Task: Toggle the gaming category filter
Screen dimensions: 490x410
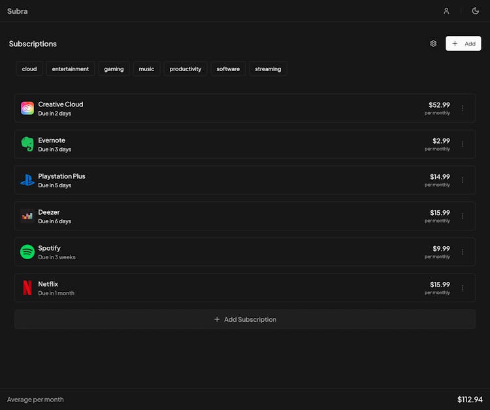Action: (114, 69)
